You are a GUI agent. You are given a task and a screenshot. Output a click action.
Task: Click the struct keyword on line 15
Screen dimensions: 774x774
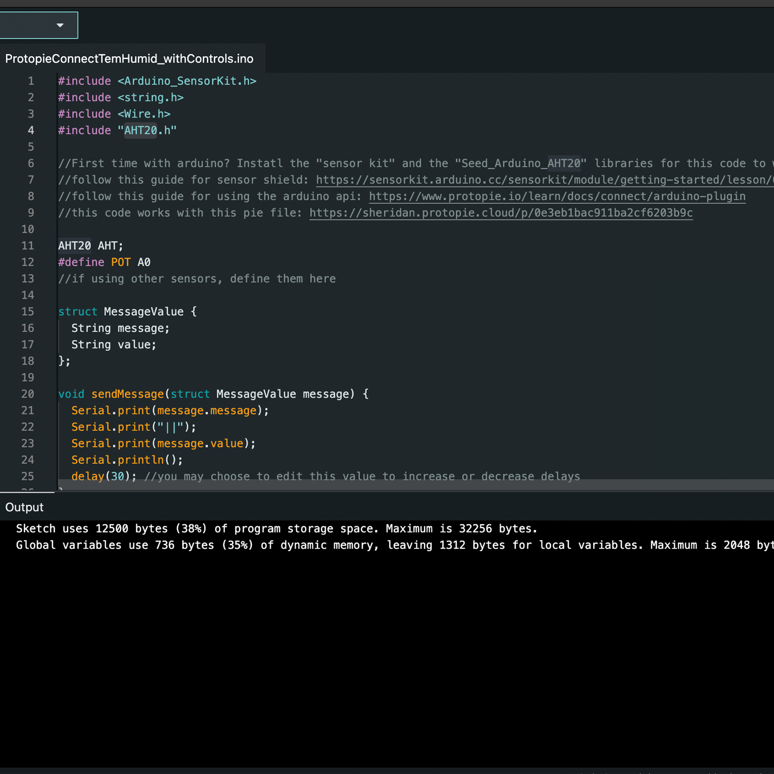pyautogui.click(x=77, y=311)
